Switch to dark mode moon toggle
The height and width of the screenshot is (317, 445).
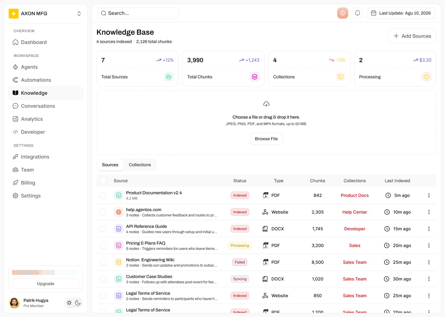(78, 303)
